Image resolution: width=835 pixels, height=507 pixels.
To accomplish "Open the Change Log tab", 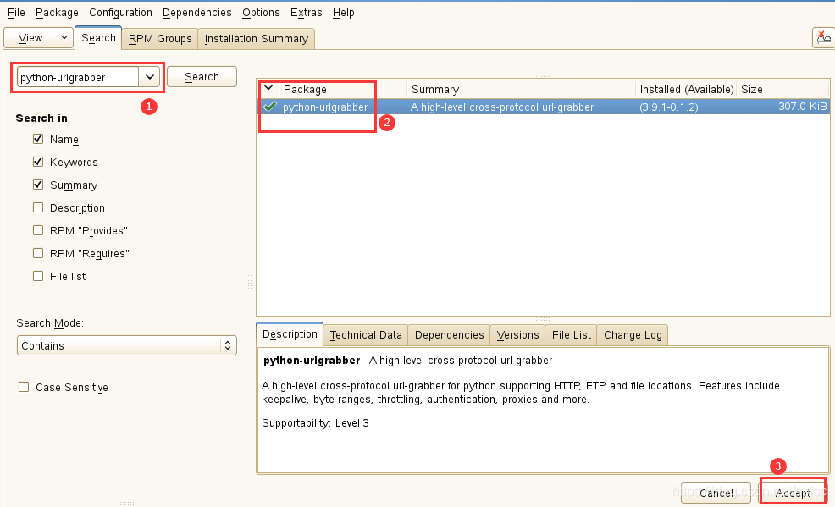I will tap(633, 334).
